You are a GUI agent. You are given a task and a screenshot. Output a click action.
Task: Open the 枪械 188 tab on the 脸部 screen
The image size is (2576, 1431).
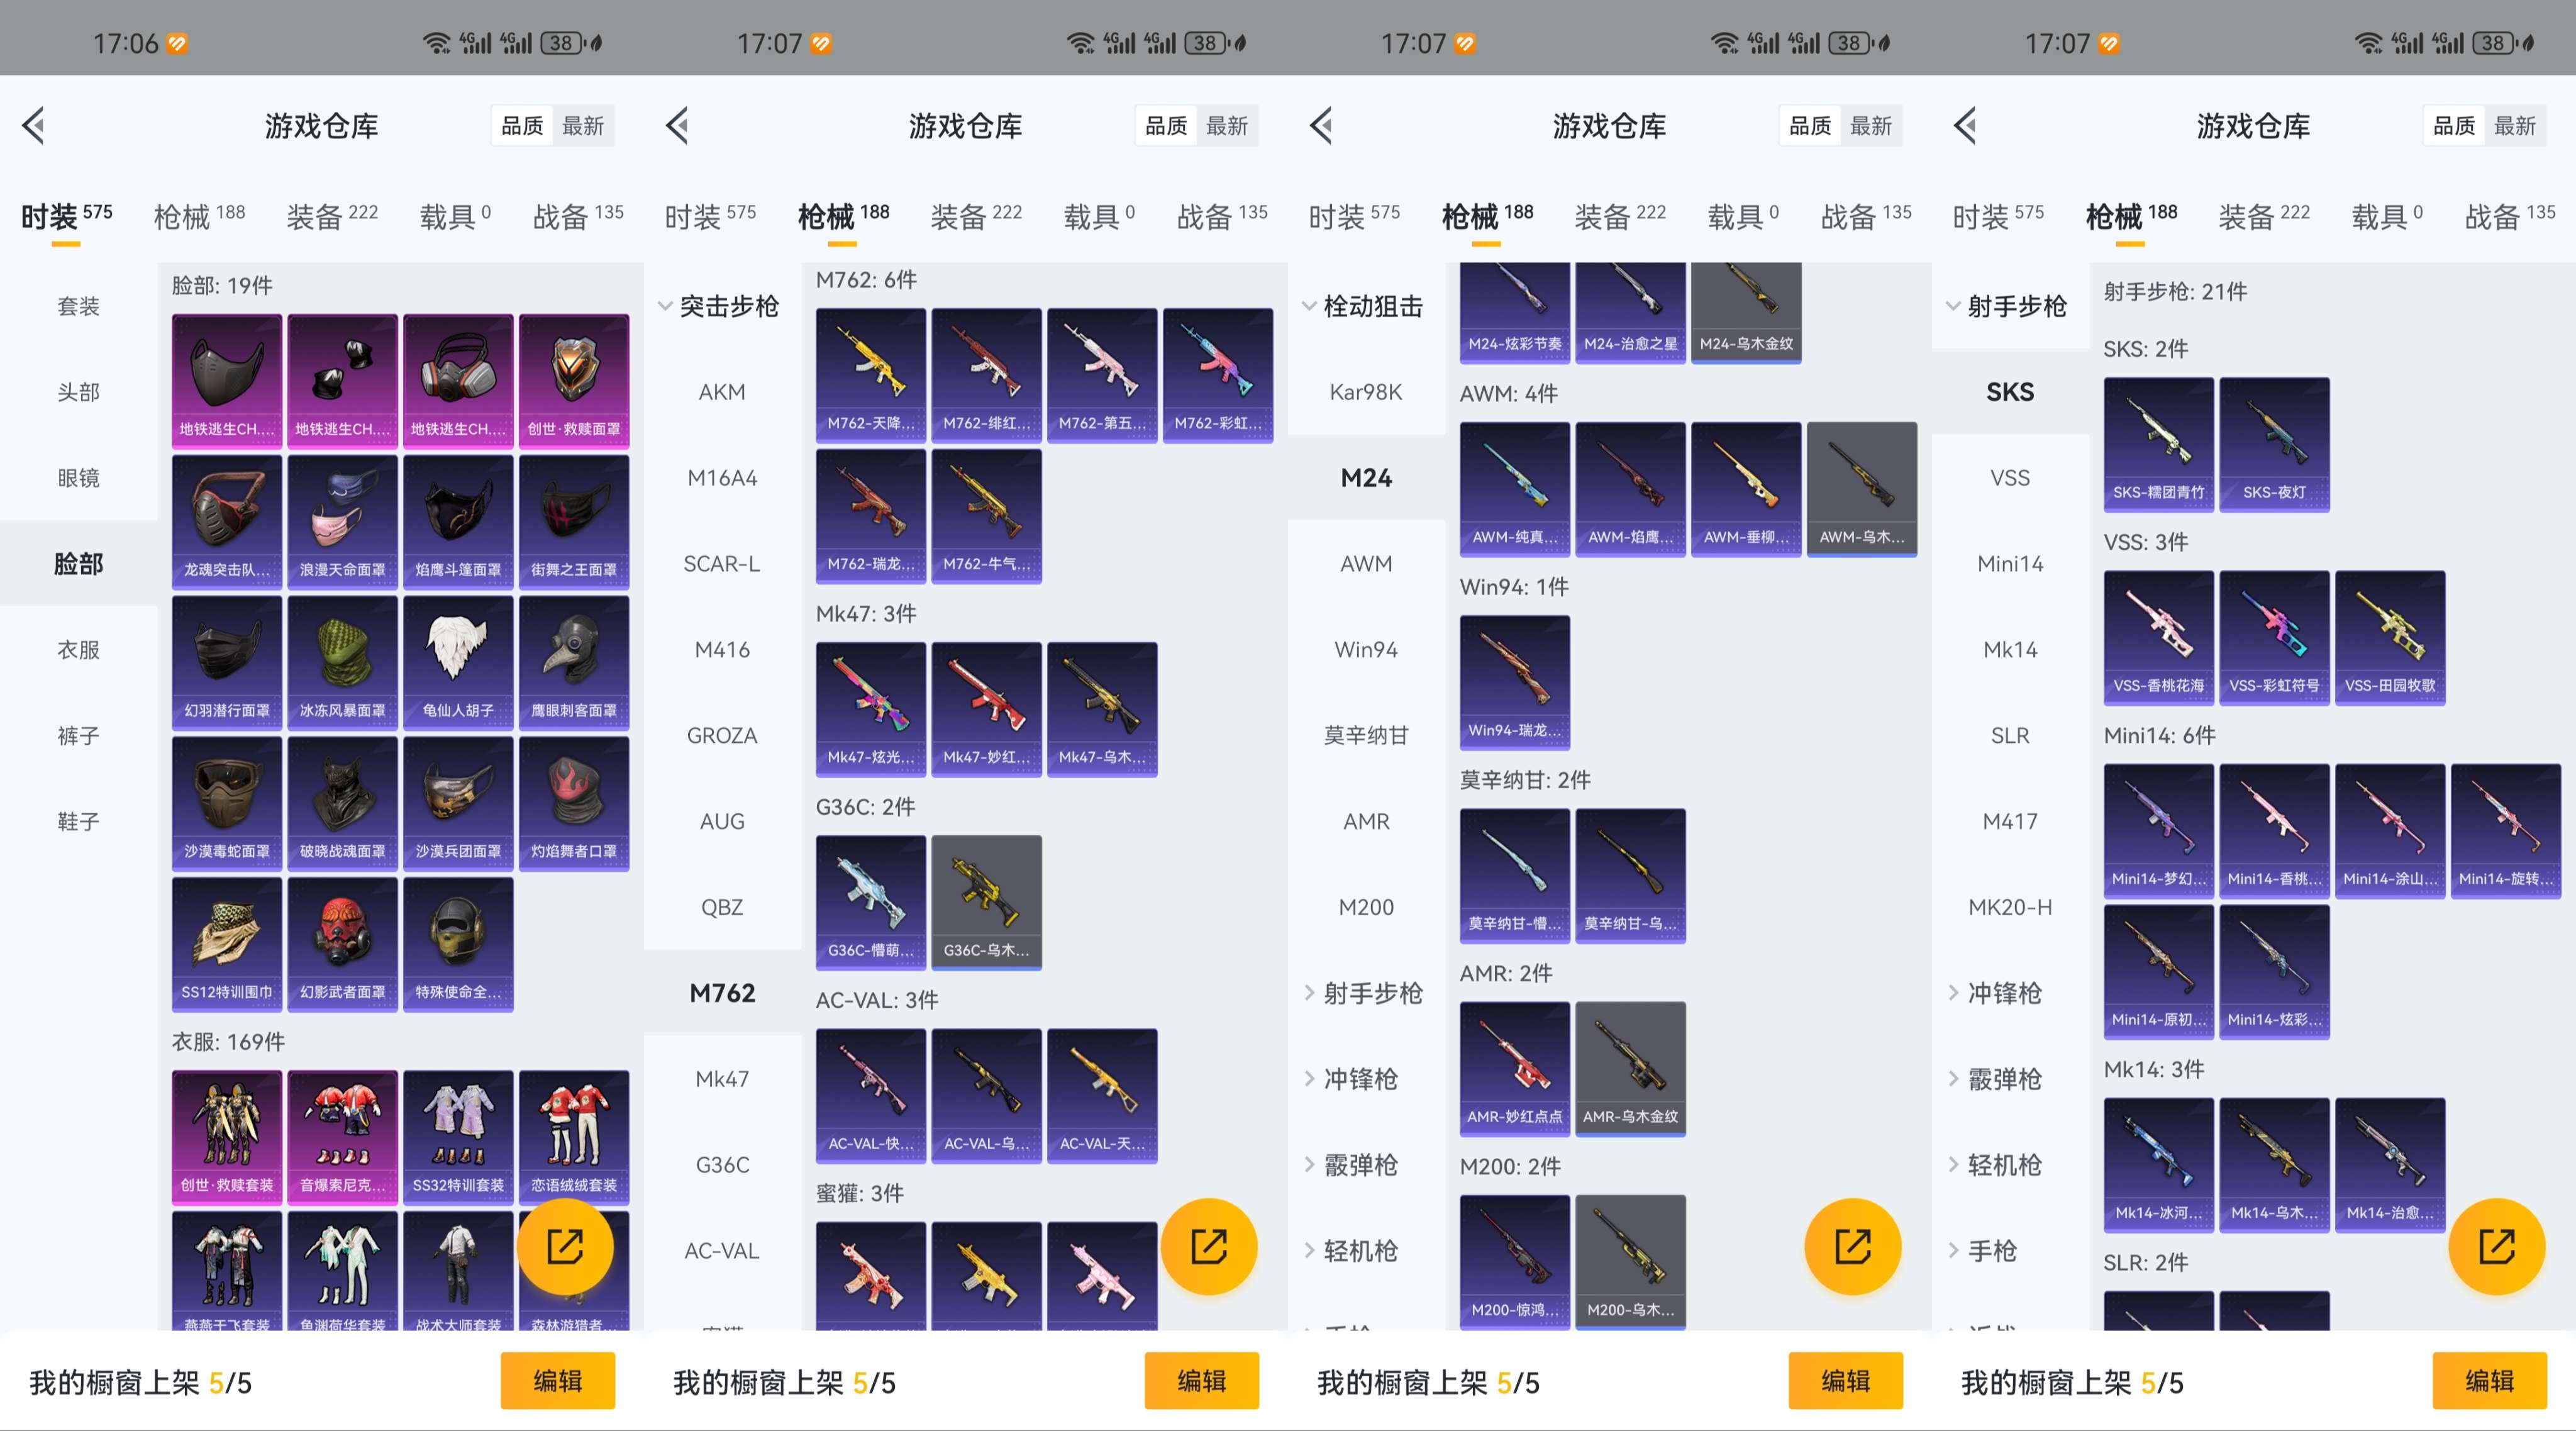coord(199,216)
